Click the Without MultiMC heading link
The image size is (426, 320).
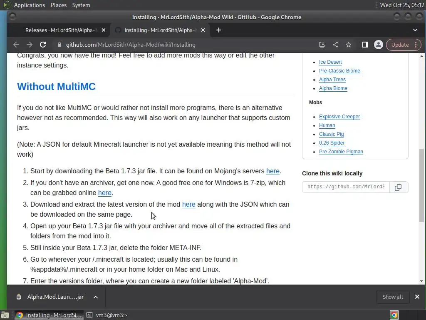pos(56,87)
